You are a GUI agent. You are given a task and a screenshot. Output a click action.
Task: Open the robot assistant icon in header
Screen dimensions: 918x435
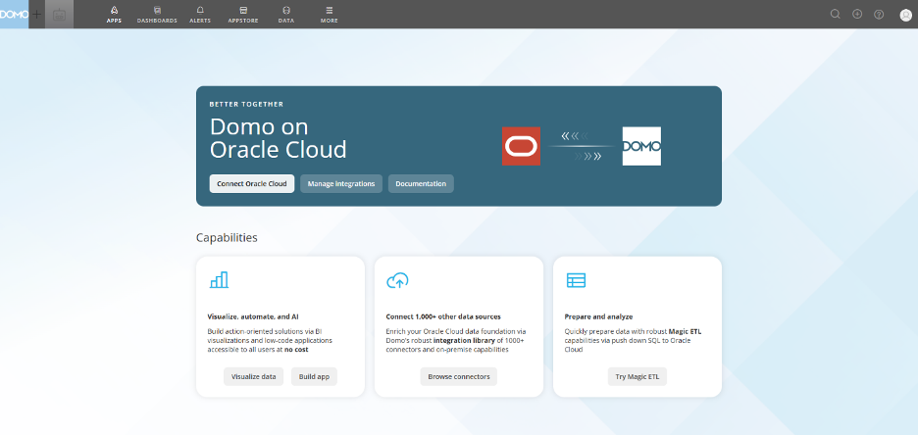click(59, 15)
